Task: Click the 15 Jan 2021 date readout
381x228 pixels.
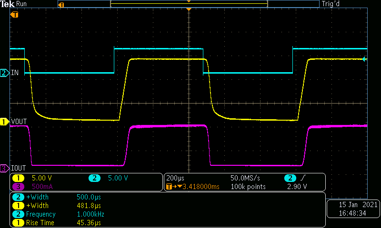Action: [x=358, y=205]
